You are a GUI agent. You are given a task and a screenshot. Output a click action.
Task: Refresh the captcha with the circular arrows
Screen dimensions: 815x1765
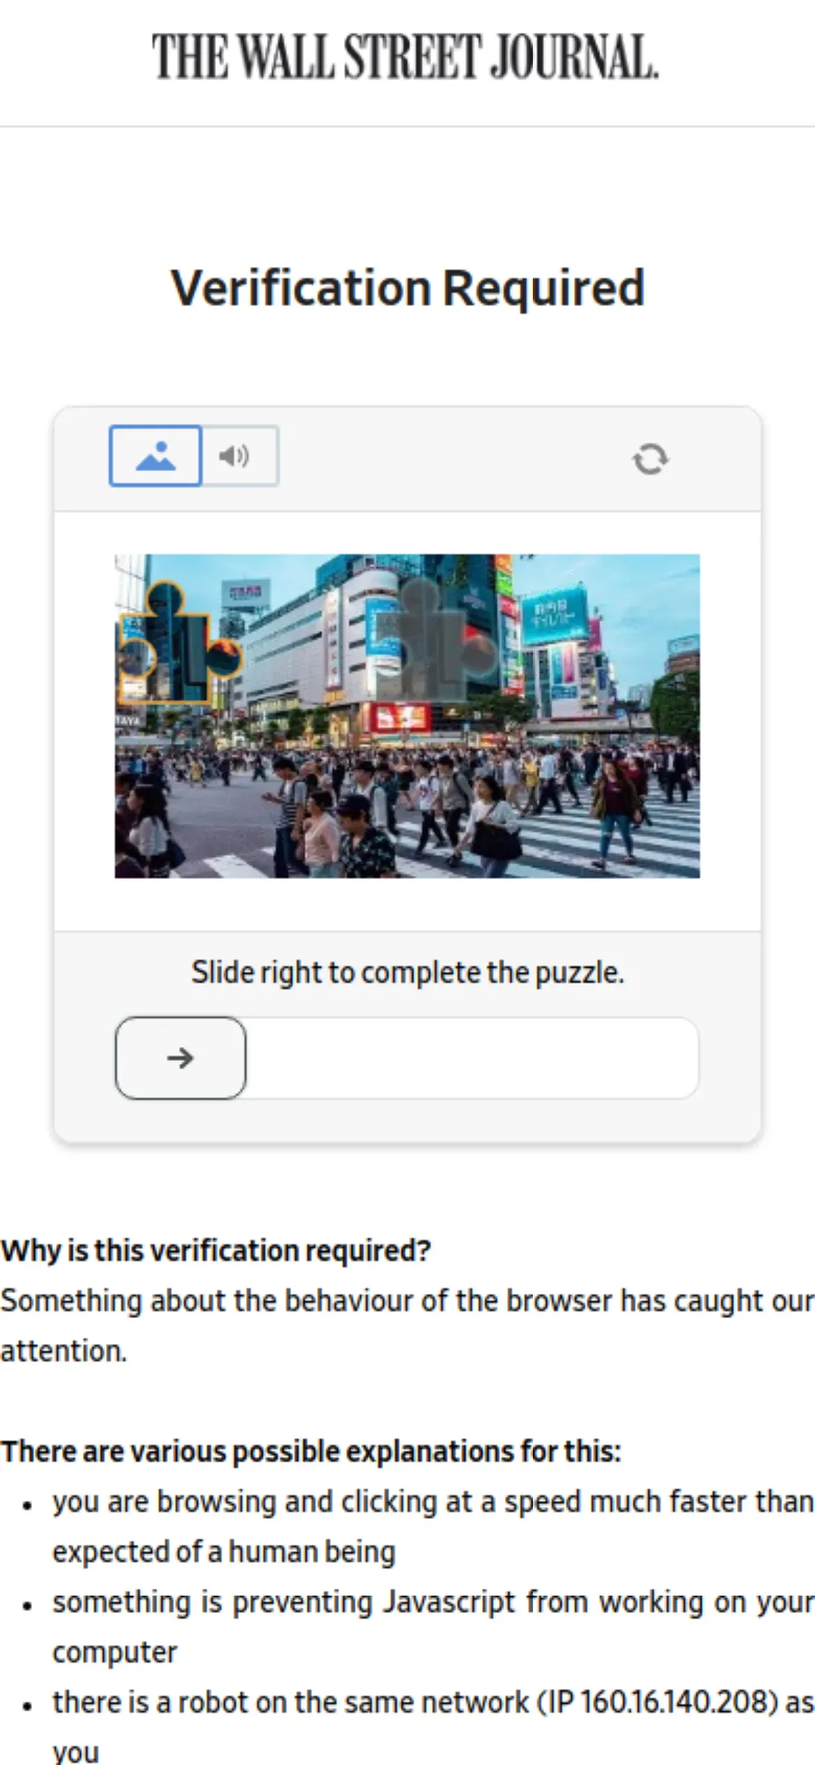click(x=650, y=459)
